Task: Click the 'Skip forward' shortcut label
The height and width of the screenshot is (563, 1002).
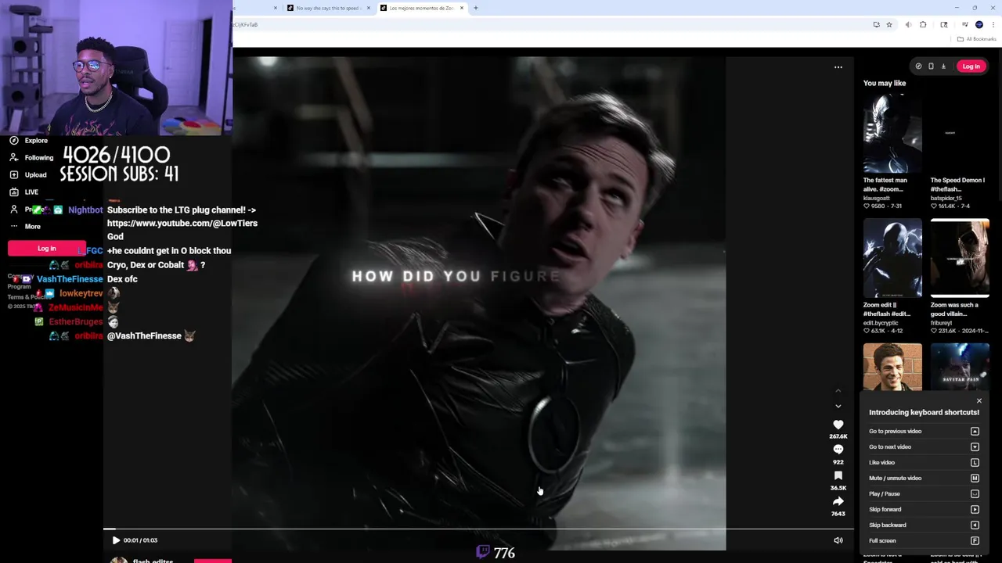Action: click(x=885, y=510)
